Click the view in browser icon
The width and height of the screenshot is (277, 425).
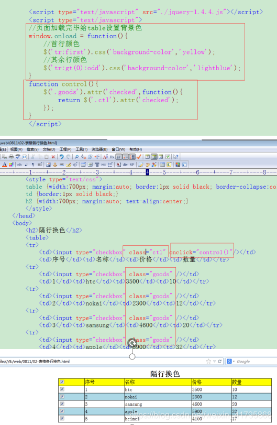(25, 157)
